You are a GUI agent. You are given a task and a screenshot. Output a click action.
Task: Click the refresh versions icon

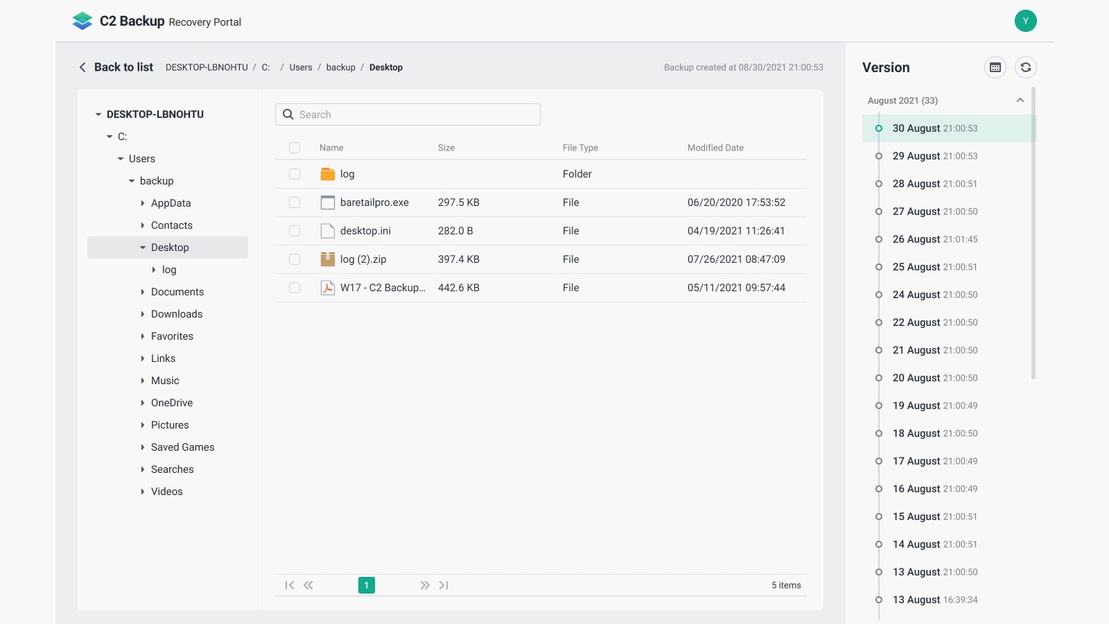tap(1026, 67)
